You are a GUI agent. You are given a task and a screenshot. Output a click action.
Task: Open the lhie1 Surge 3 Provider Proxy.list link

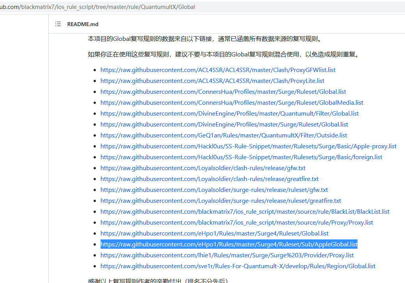tap(227, 255)
